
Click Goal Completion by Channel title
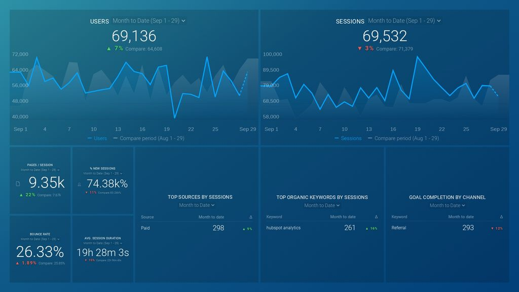[447, 197]
